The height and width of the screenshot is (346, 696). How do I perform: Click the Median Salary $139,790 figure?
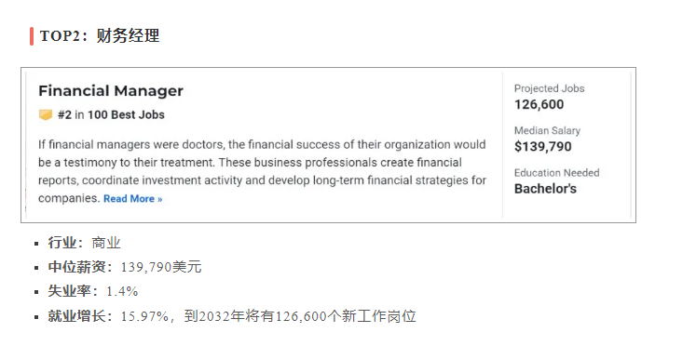click(543, 147)
